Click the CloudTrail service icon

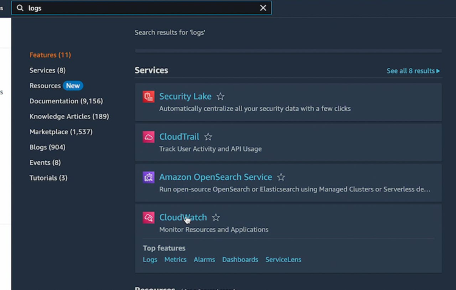[149, 137]
